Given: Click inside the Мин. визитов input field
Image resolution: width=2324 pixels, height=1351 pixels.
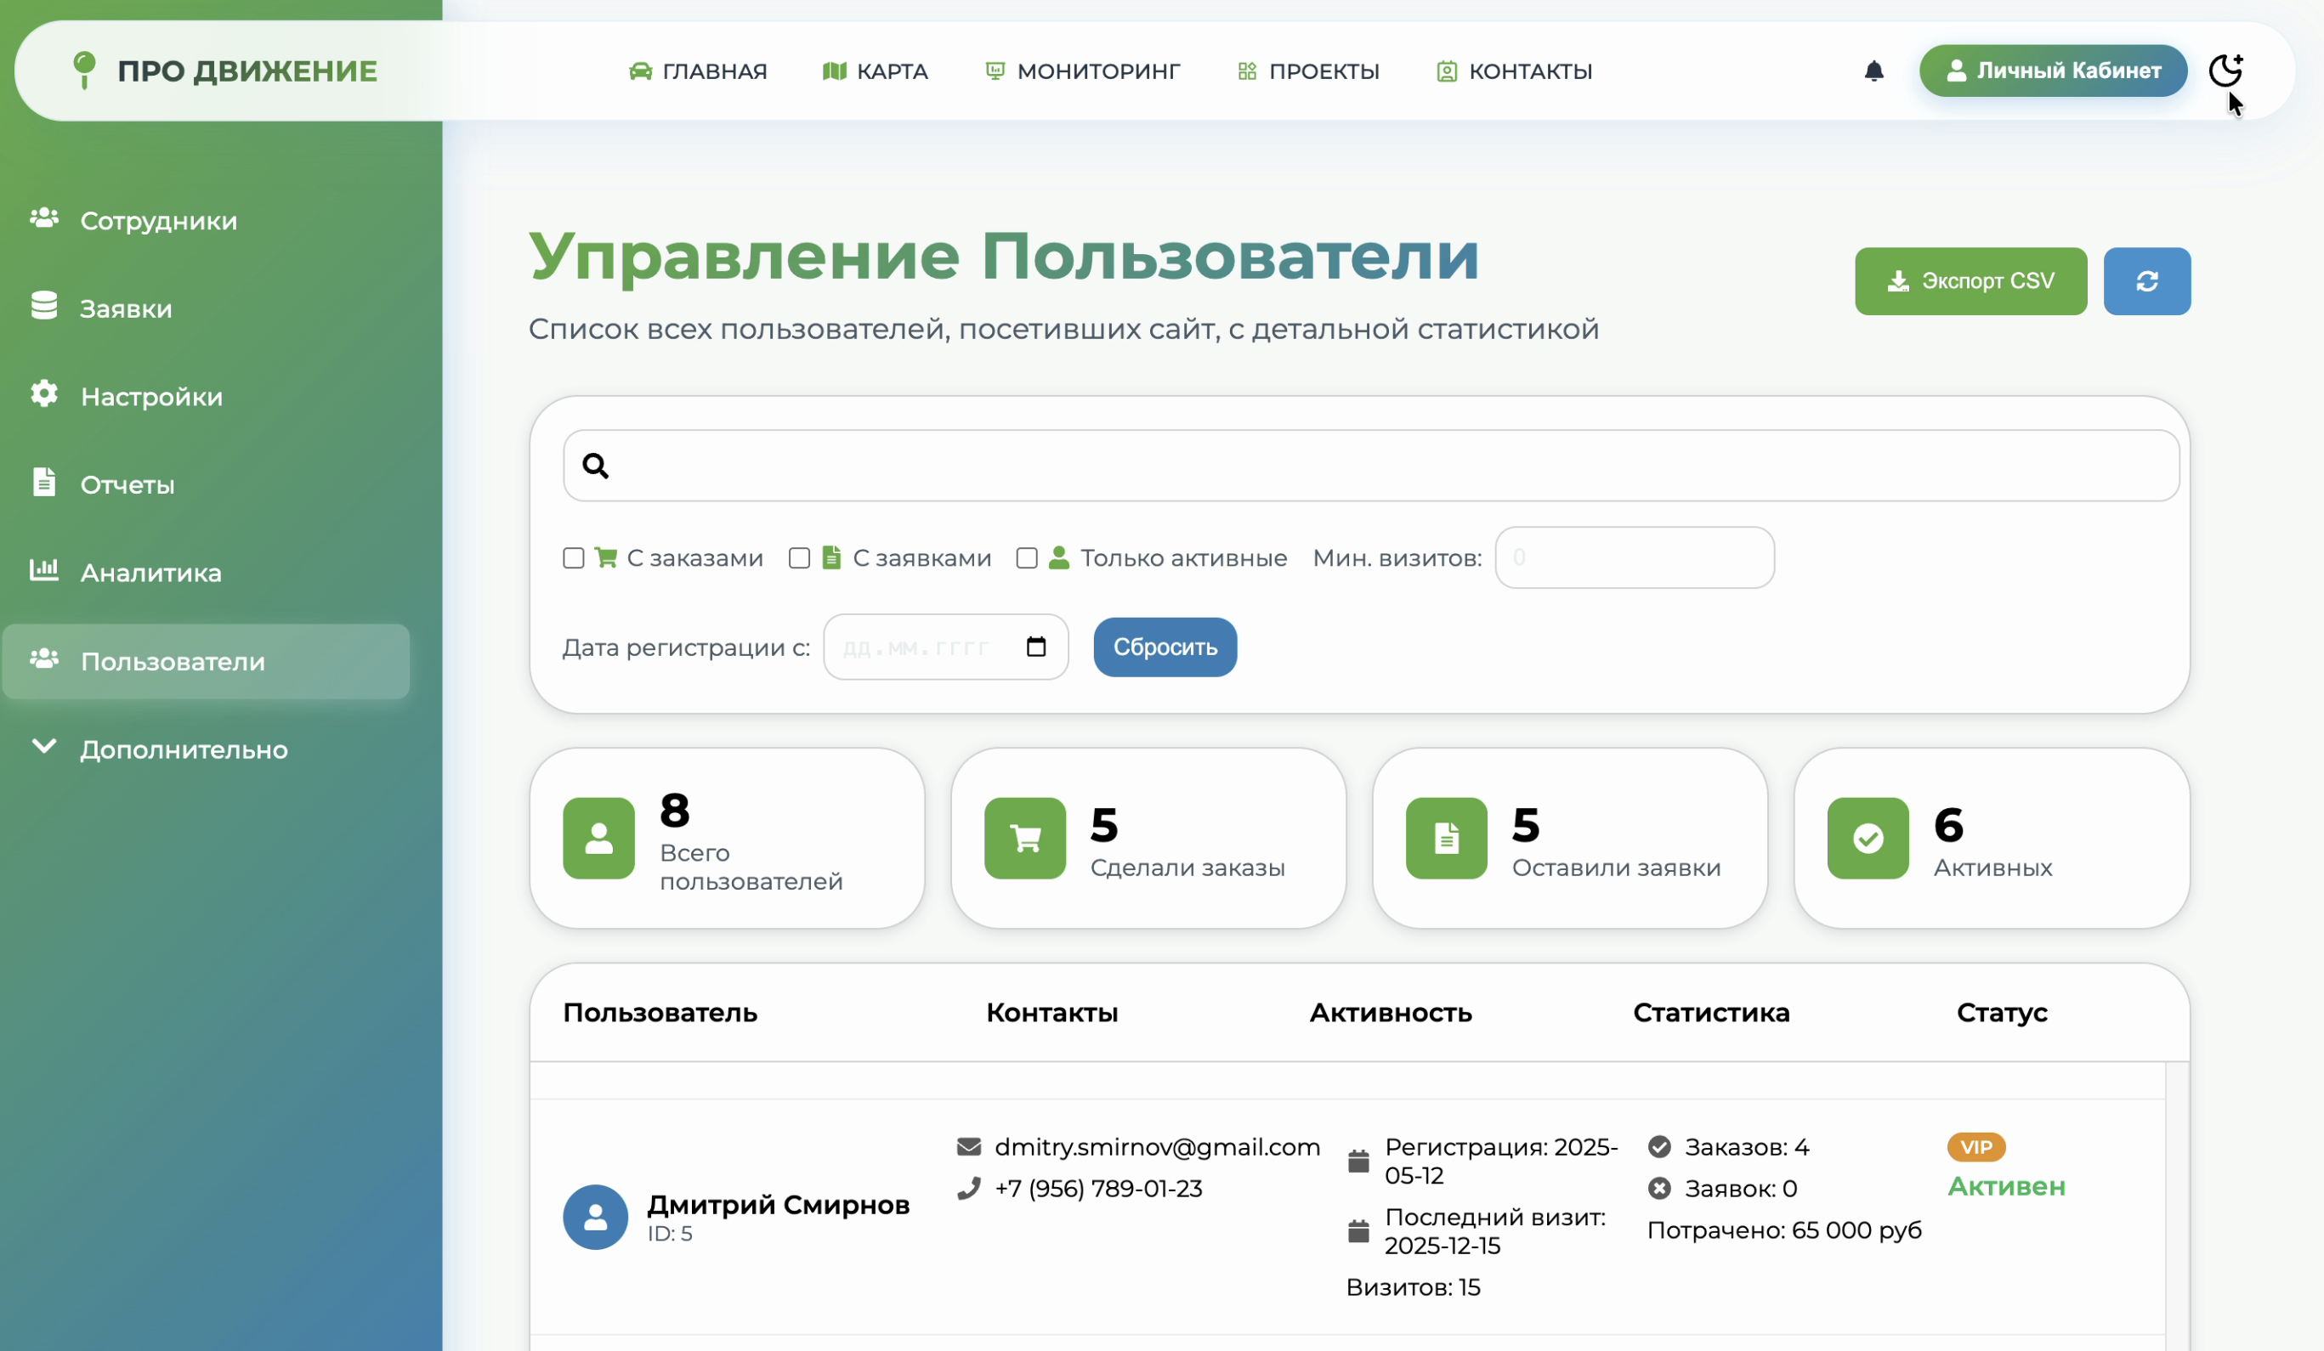Looking at the screenshot, I should [x=1634, y=557].
